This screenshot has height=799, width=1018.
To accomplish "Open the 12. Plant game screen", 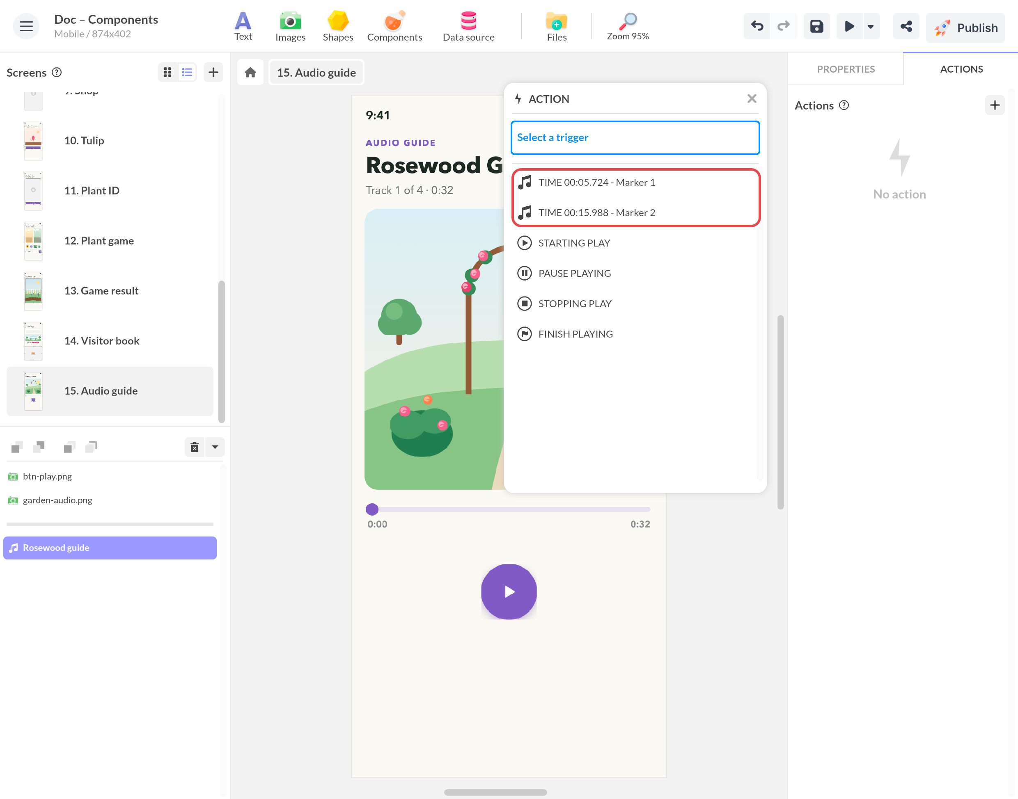I will click(110, 241).
